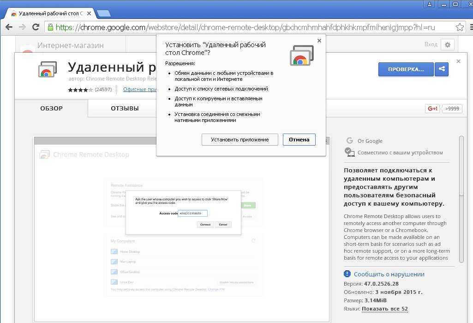Click the description panel scrollbar
473x323 pixels.
point(461,199)
